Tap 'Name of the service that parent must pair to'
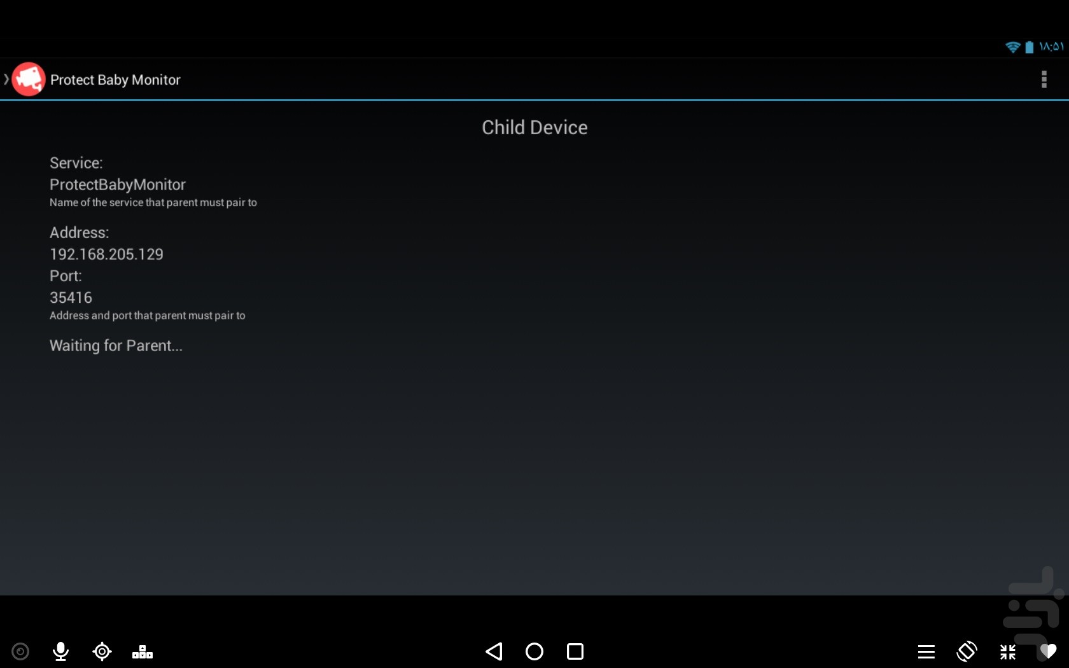 (x=153, y=202)
